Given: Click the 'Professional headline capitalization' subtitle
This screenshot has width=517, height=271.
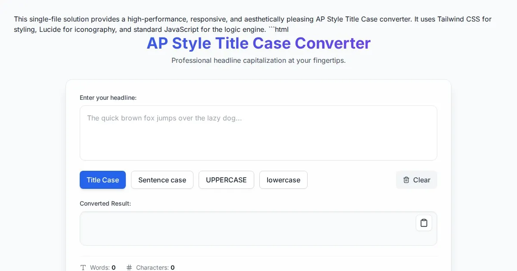Looking at the screenshot, I should (x=258, y=61).
